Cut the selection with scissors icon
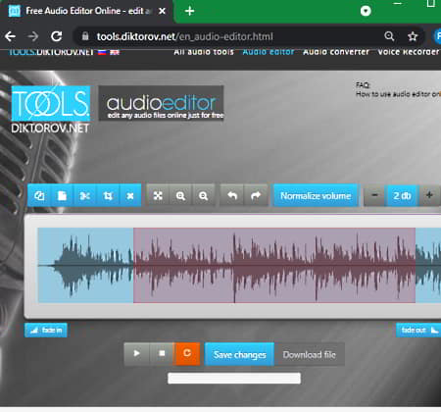Image resolution: width=441 pixels, height=412 pixels. pyautogui.click(x=85, y=195)
